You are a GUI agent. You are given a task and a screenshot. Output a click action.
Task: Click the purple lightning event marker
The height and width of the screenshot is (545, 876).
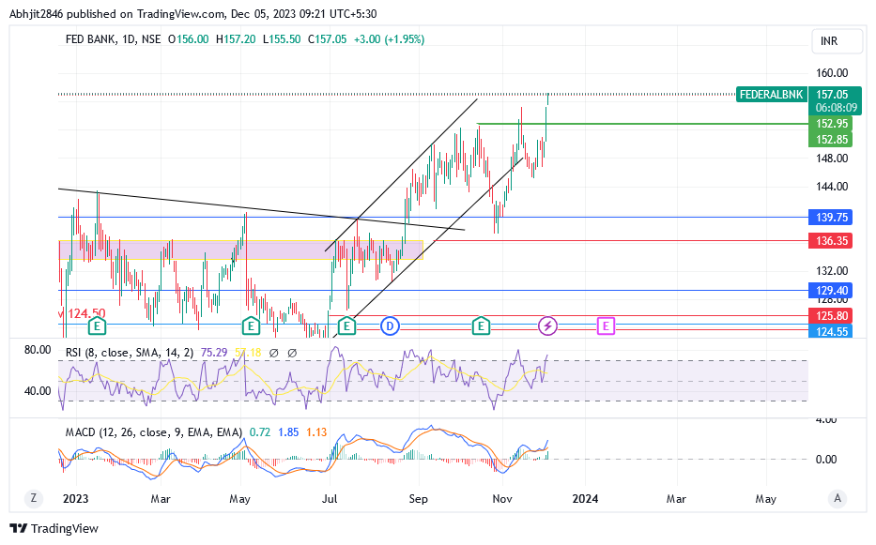pyautogui.click(x=547, y=325)
